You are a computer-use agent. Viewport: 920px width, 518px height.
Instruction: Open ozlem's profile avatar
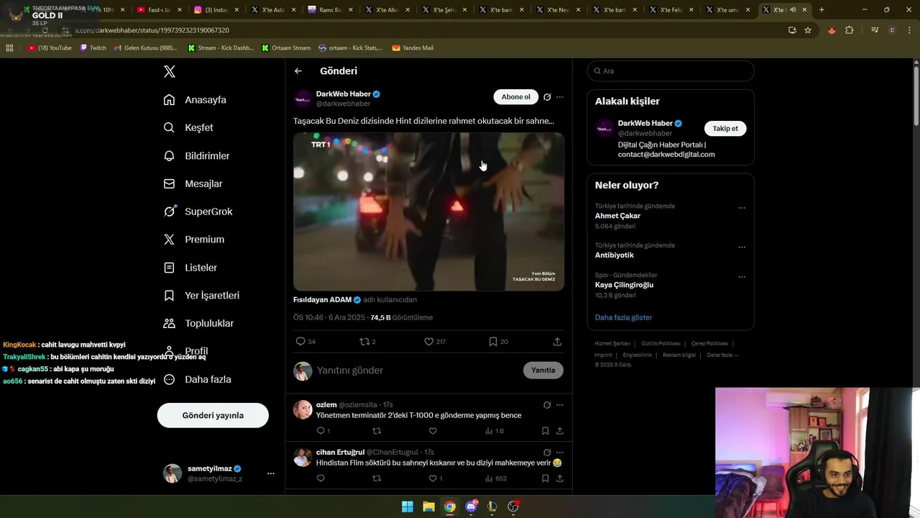(303, 410)
